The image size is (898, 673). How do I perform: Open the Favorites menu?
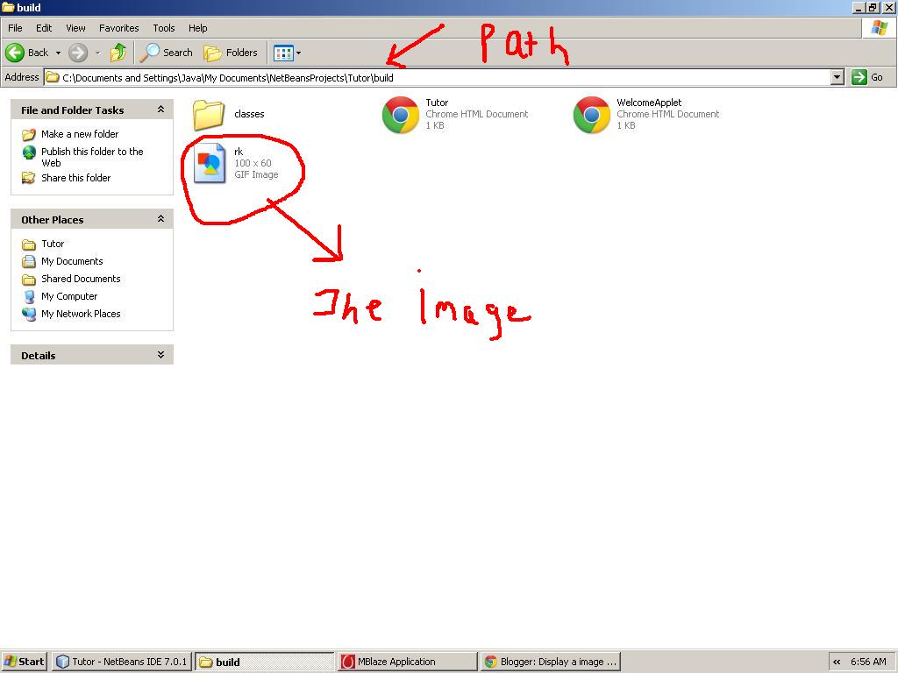118,27
